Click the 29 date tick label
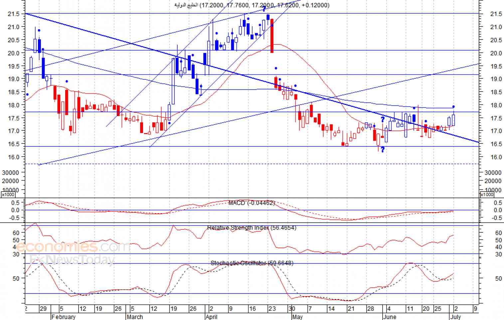Viewport: 504px width, 320px height. (x=43, y=309)
